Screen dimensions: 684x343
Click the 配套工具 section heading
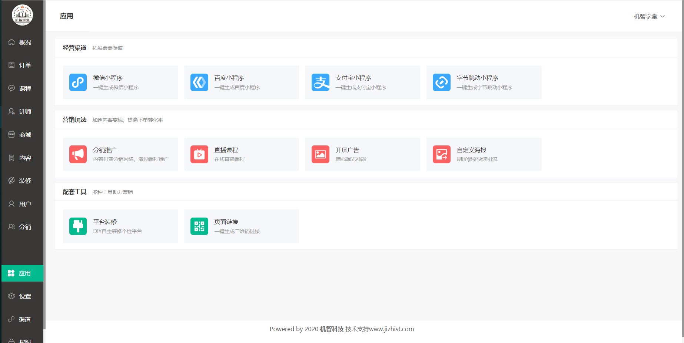(x=74, y=192)
